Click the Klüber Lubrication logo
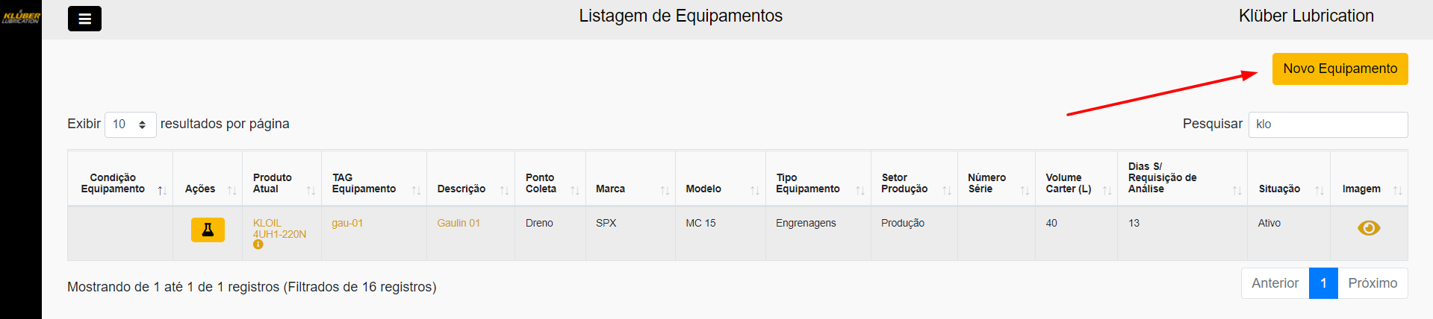This screenshot has height=319, width=1433. pos(21,16)
